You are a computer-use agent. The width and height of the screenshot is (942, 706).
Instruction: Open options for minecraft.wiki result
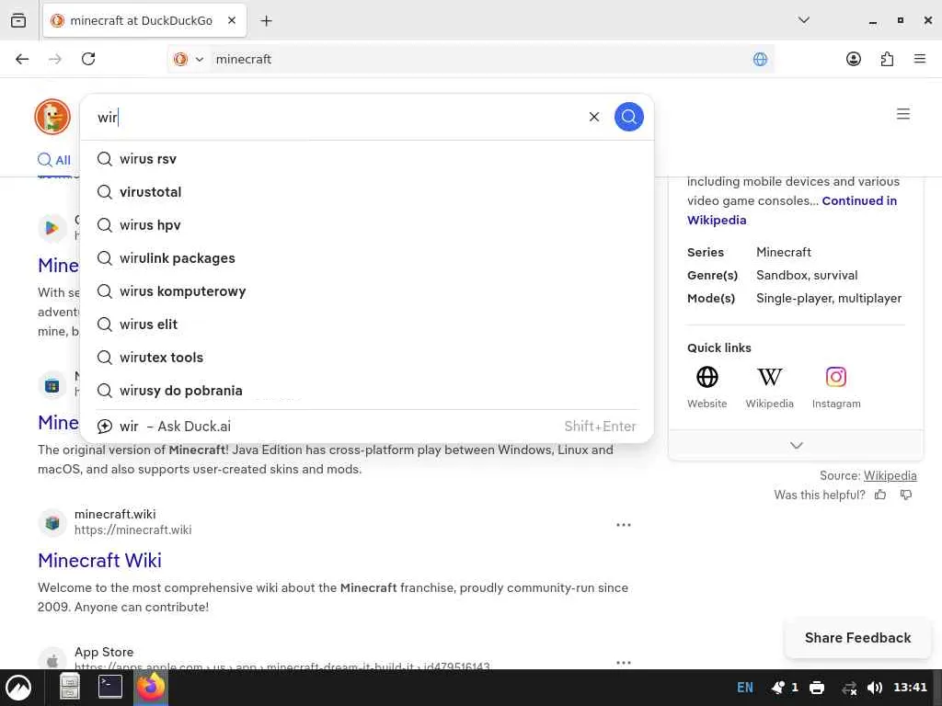pos(623,525)
